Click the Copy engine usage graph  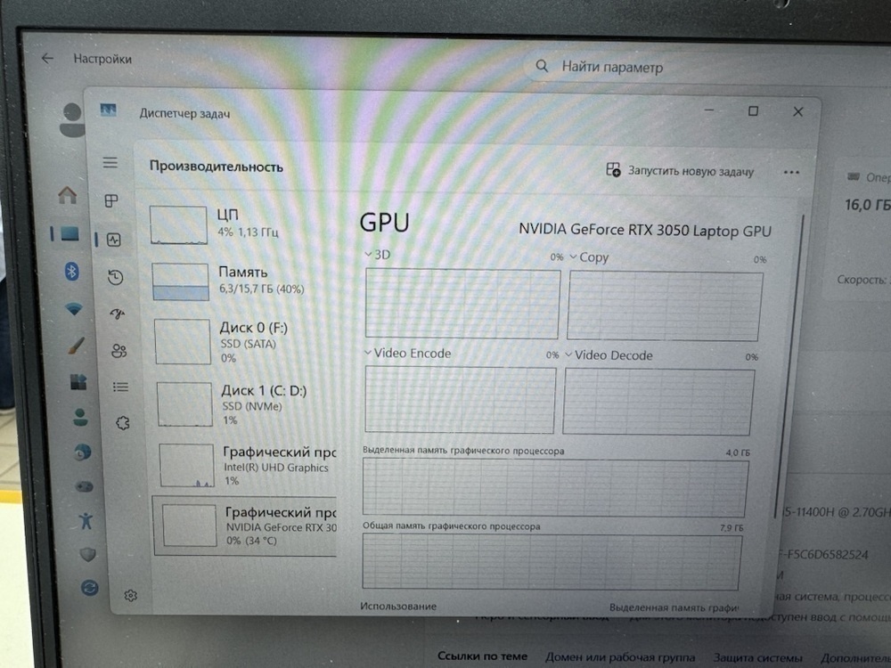[665, 306]
